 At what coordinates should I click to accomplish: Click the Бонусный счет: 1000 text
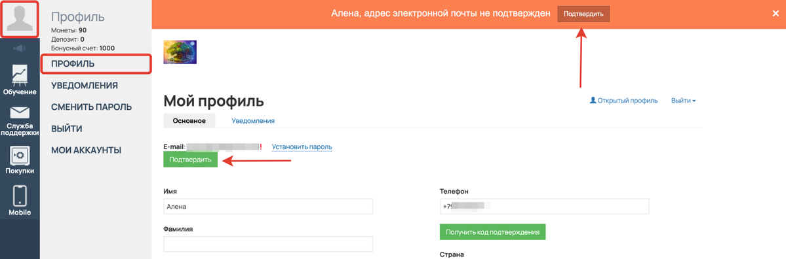pyautogui.click(x=83, y=48)
